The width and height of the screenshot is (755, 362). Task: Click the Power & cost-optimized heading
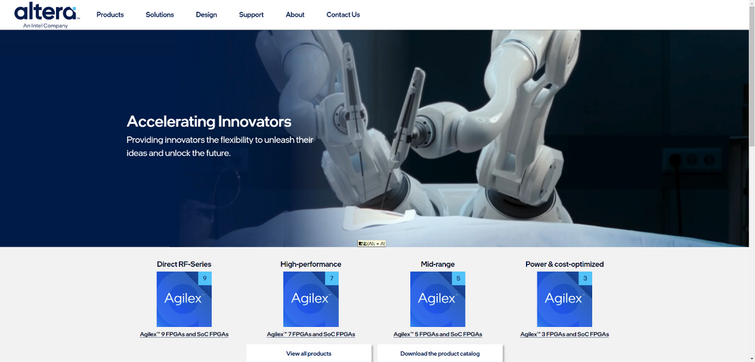pos(564,264)
